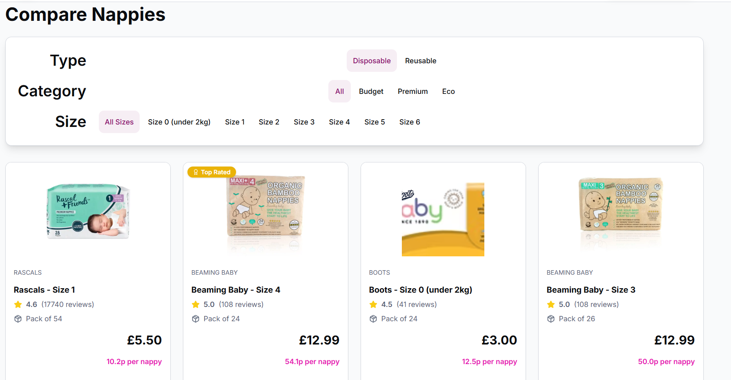The width and height of the screenshot is (731, 380).
Task: Click the Compare Nappies heading
Action: coord(85,15)
